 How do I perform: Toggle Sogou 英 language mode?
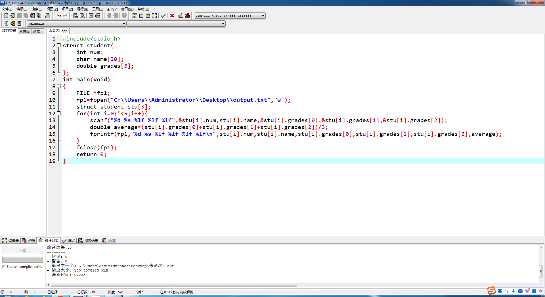click(x=500, y=291)
